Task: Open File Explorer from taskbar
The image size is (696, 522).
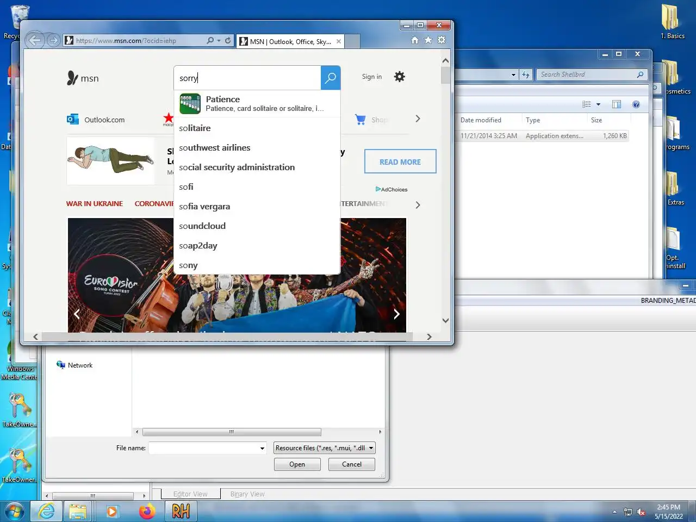Action: point(78,511)
